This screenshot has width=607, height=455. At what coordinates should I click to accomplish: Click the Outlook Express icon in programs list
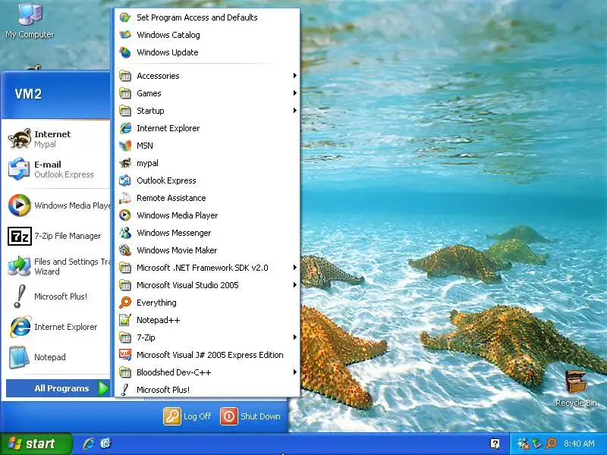[x=125, y=180]
